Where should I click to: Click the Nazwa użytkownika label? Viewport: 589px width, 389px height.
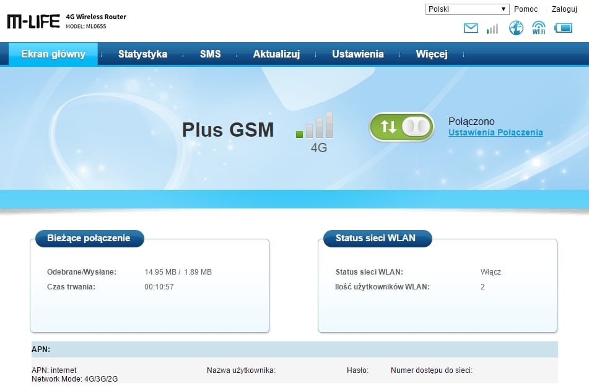241,370
